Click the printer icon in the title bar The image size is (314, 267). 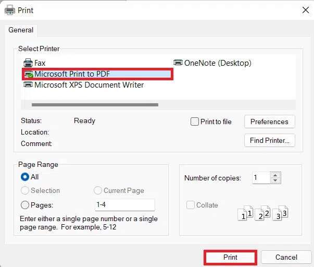click(10, 10)
